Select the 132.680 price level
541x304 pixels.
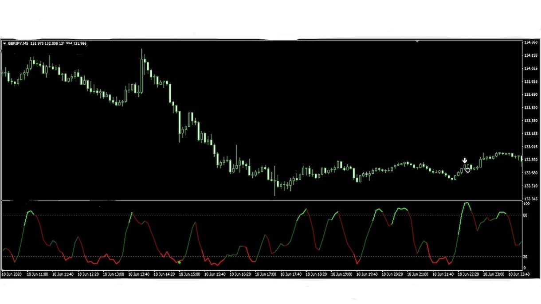point(531,173)
